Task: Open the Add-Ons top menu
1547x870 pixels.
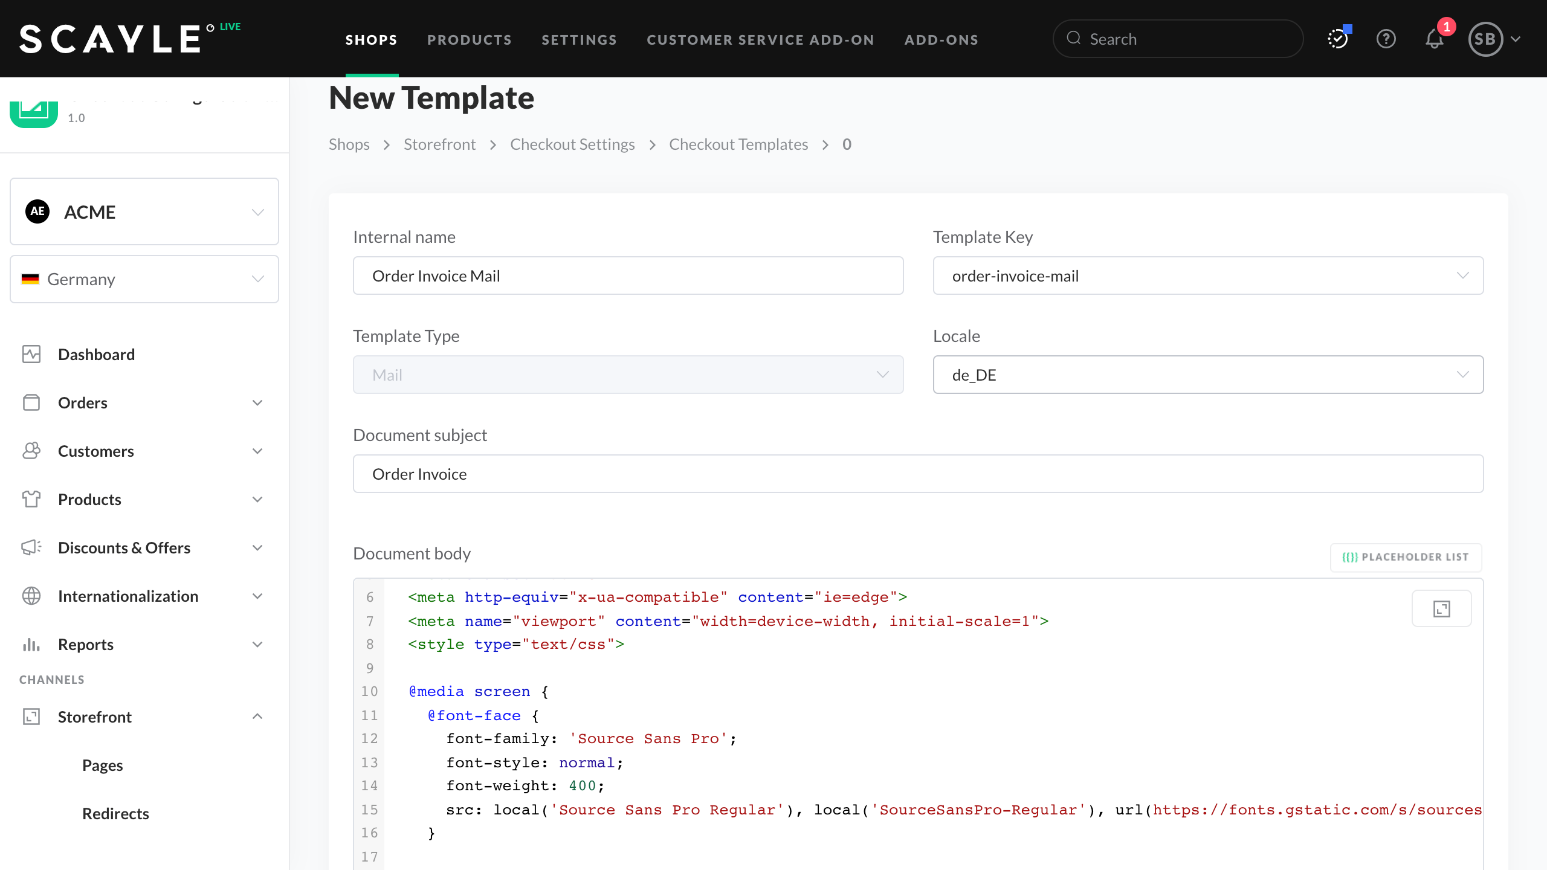Action: [x=941, y=40]
